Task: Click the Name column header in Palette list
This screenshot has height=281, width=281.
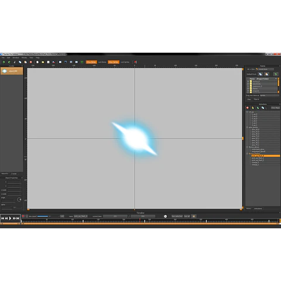Action: coord(261,79)
